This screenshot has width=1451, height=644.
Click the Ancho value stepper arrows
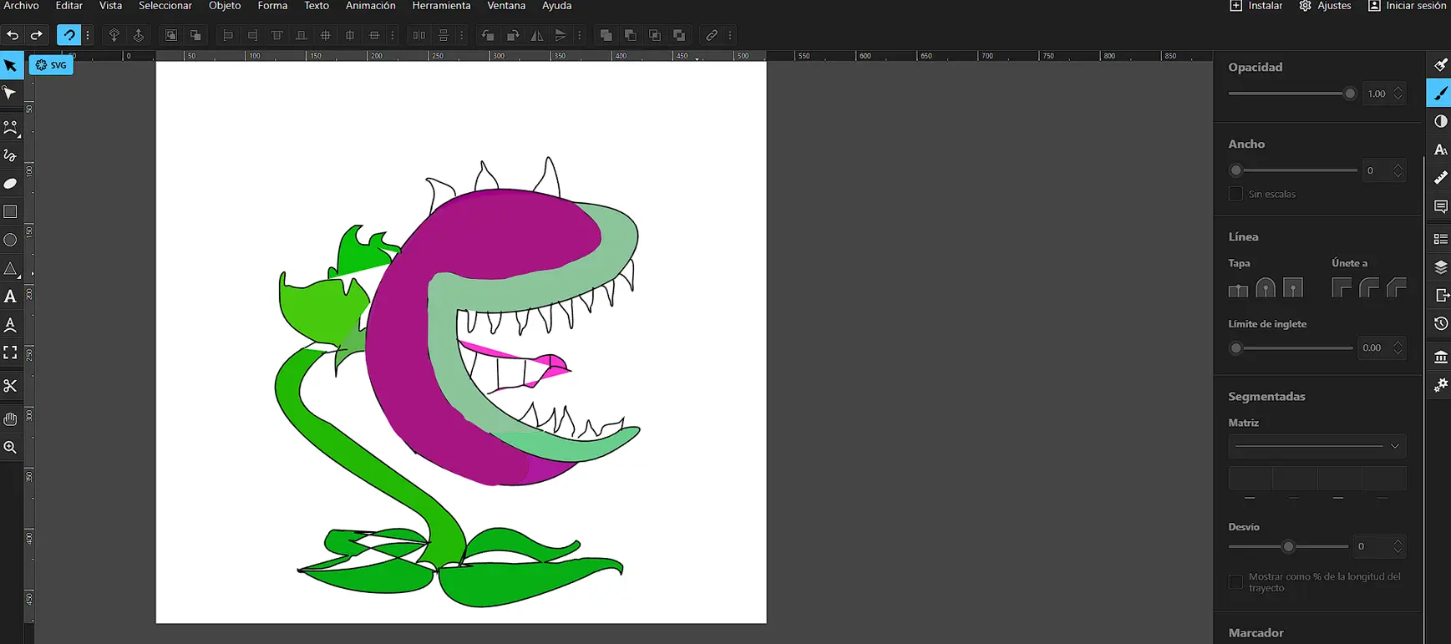1398,170
